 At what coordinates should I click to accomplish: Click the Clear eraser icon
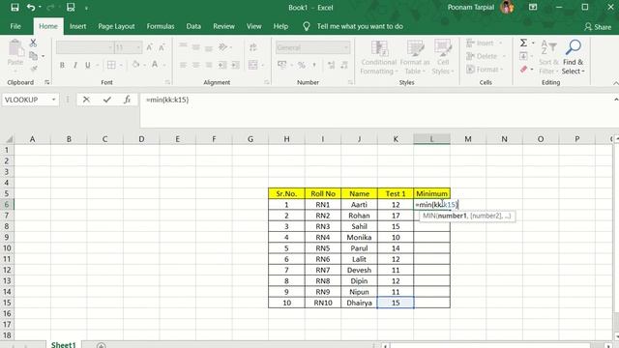[x=524, y=70]
